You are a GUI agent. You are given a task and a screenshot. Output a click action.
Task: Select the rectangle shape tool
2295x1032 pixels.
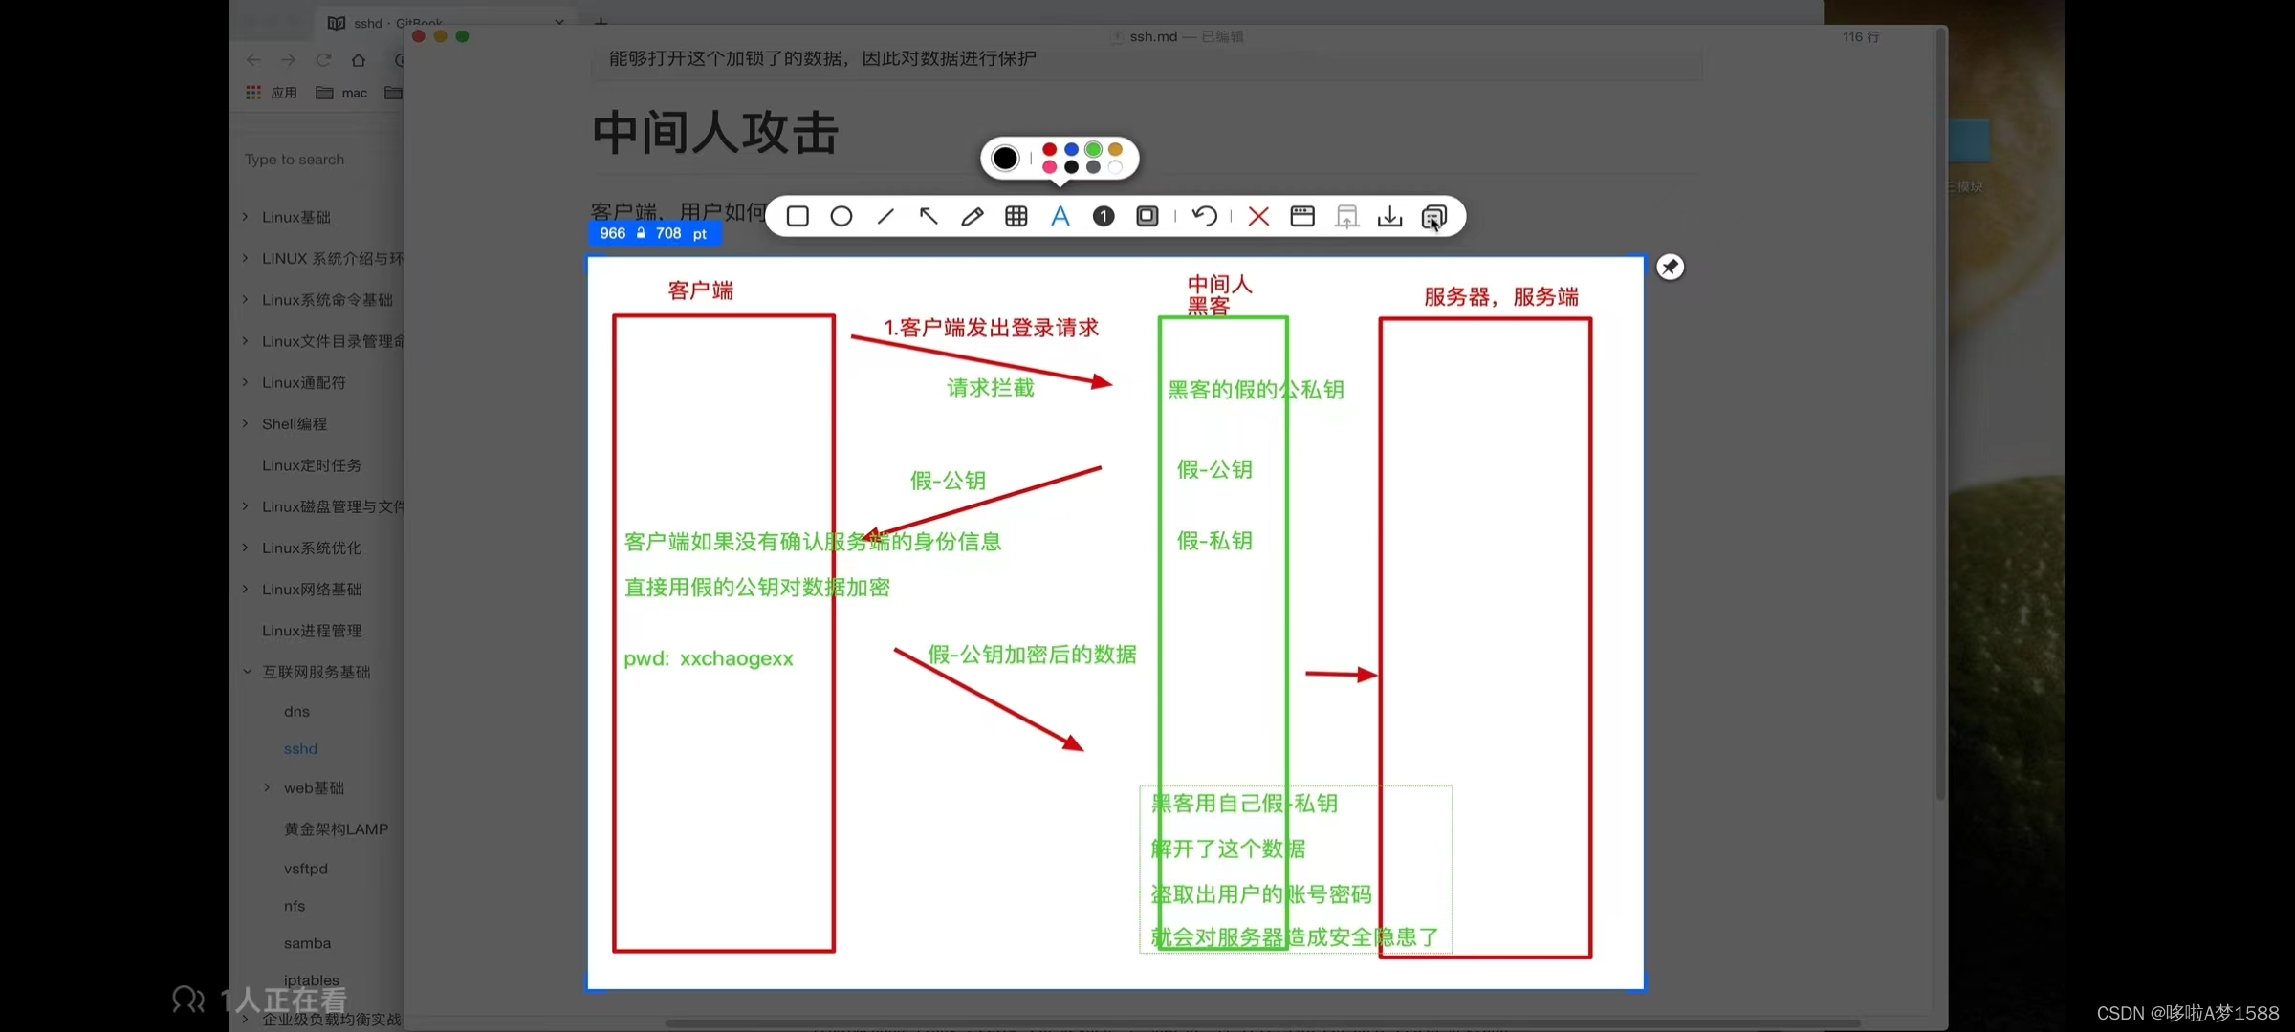coord(798,217)
